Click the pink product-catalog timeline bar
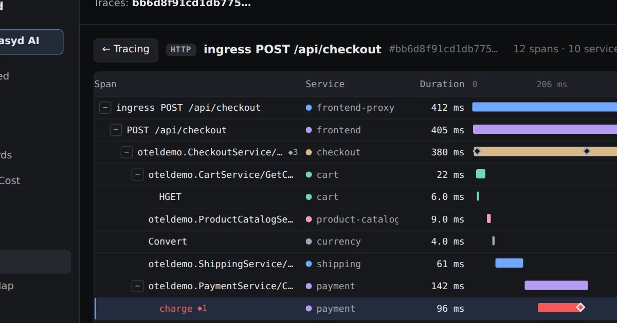Screen dimensions: 617x323 pyautogui.click(x=489, y=218)
